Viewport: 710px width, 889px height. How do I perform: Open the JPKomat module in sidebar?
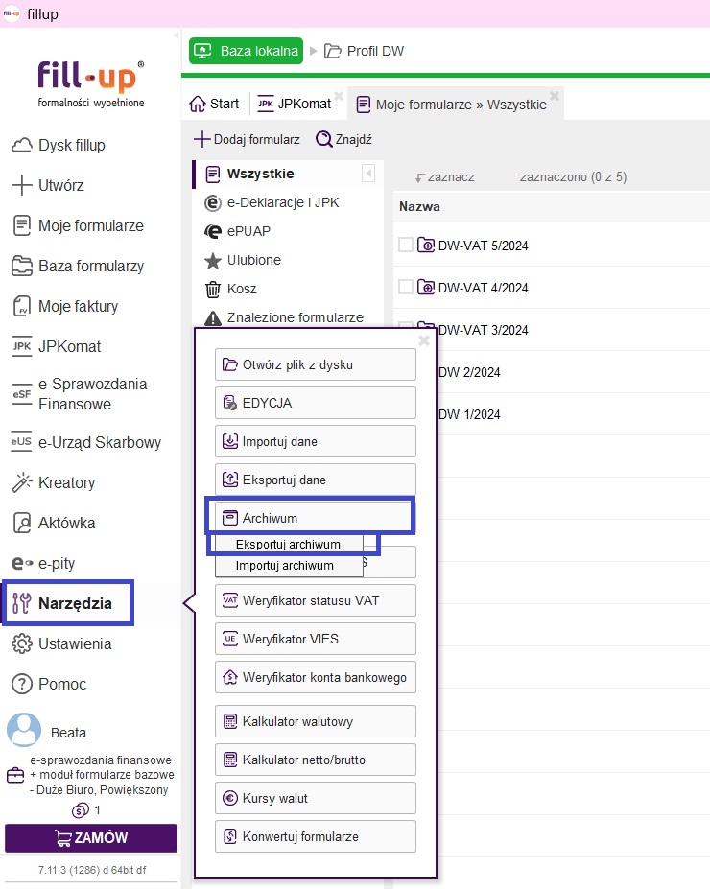(x=68, y=346)
